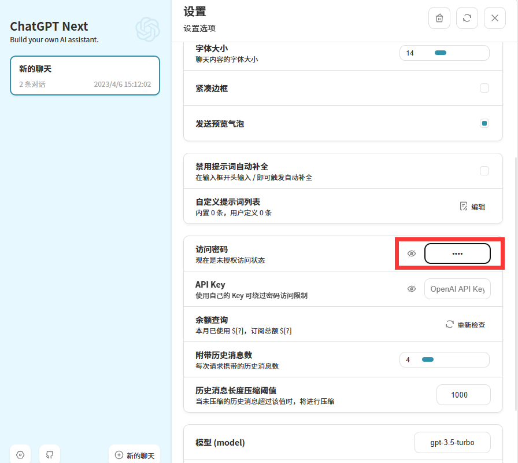Close the settings panel with X icon

494,18
